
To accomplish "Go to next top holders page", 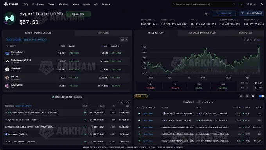I will click(128, 102).
